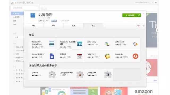Open the 全部 category dropdown in sidebar
The width and height of the screenshot is (170, 95).
pos(18,37)
